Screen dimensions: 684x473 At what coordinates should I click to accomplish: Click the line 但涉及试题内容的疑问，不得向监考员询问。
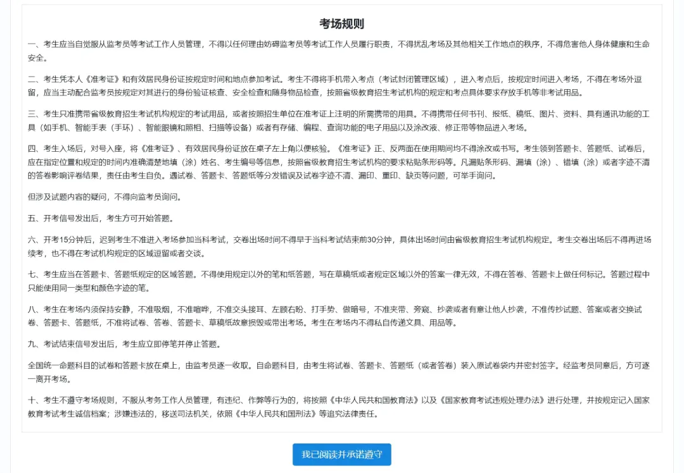pos(104,197)
